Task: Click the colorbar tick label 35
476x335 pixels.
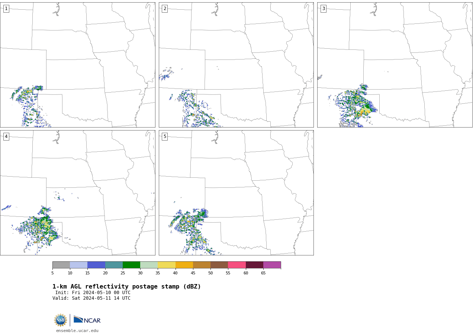Action: click(158, 273)
